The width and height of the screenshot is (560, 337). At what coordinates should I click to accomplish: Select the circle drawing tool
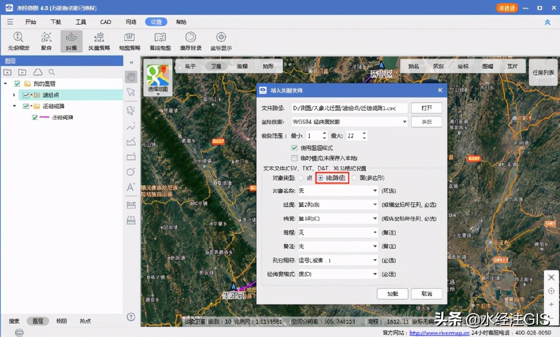coord(131,172)
